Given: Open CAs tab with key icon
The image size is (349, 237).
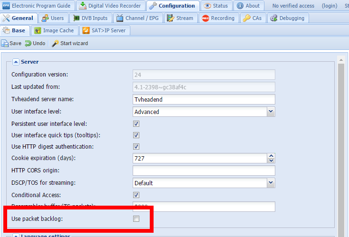Looking at the screenshot, I should [x=246, y=18].
